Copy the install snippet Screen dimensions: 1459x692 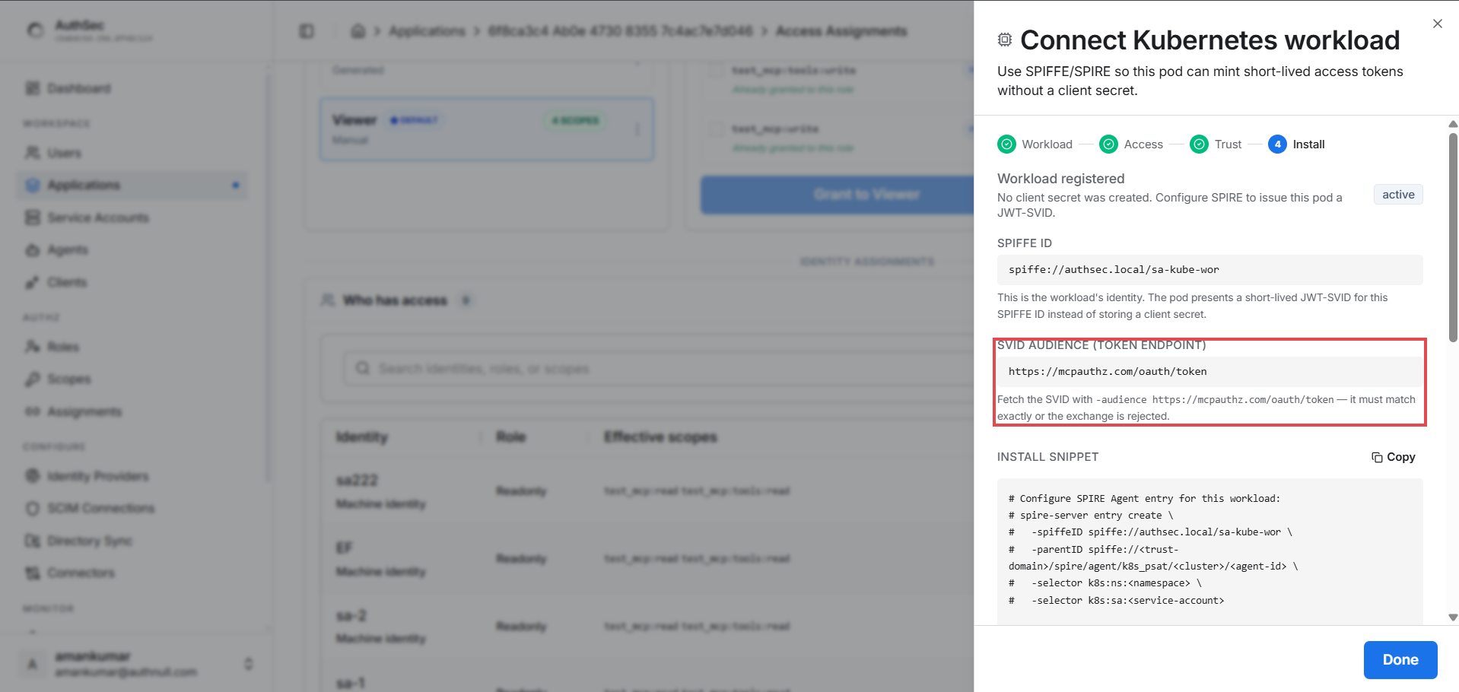coord(1393,457)
